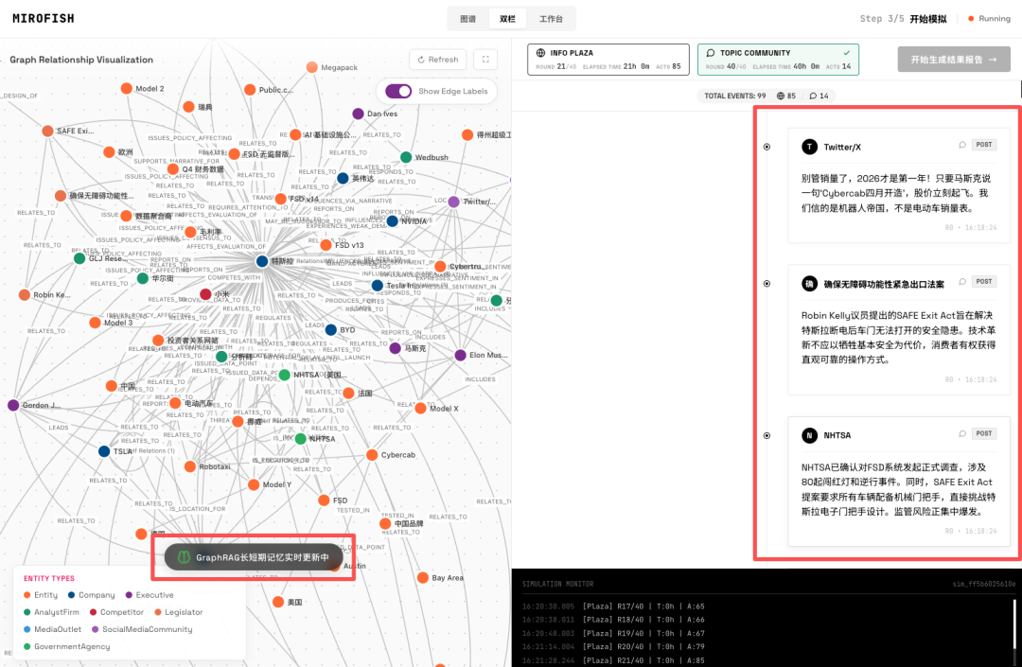Click Entity legend color dot
Screen dimensions: 1022x667
tap(26, 595)
